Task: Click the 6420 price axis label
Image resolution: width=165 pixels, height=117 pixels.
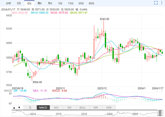Action: point(9,15)
